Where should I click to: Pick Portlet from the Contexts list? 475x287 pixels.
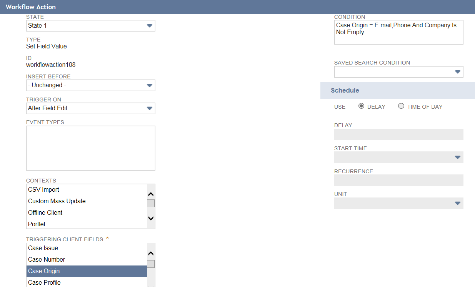(x=37, y=224)
